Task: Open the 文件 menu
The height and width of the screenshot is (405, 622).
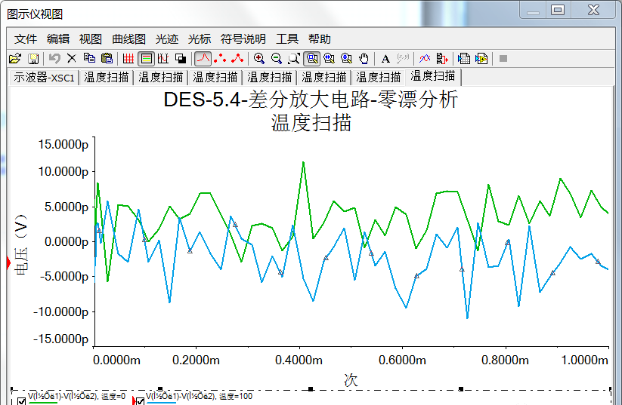Action: tap(26, 38)
